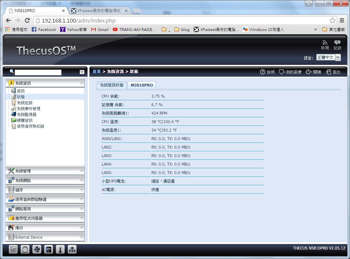Open the Yahoo奇摩 bookmark
Screen dimensions: 350x259
click(74, 29)
